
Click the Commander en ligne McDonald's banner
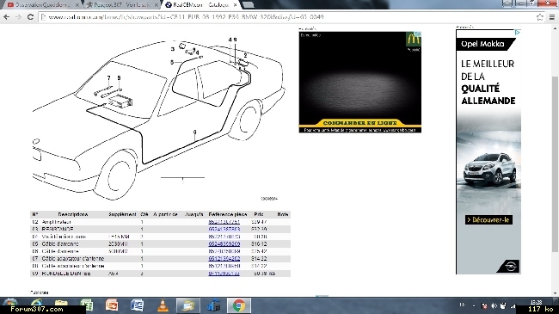(x=360, y=123)
